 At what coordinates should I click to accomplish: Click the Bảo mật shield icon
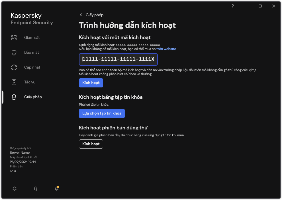[x=14, y=53]
